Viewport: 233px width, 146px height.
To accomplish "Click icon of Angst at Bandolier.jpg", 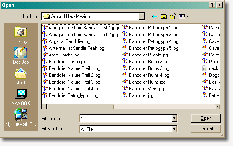I will click(x=45, y=41).
